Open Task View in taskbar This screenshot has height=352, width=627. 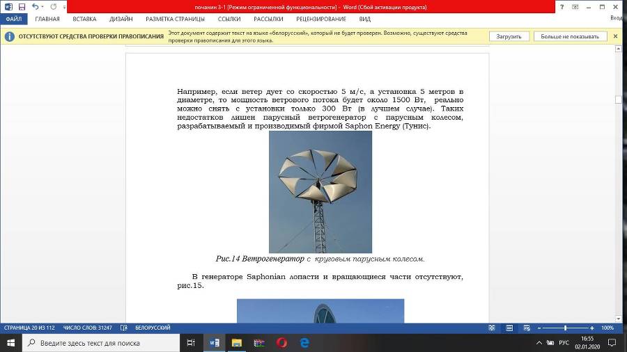click(x=191, y=343)
